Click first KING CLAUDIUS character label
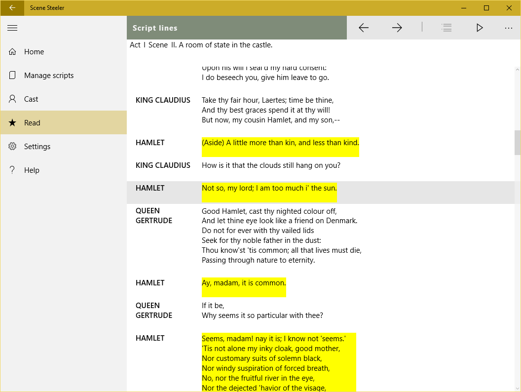This screenshot has height=392, width=521. [x=163, y=100]
